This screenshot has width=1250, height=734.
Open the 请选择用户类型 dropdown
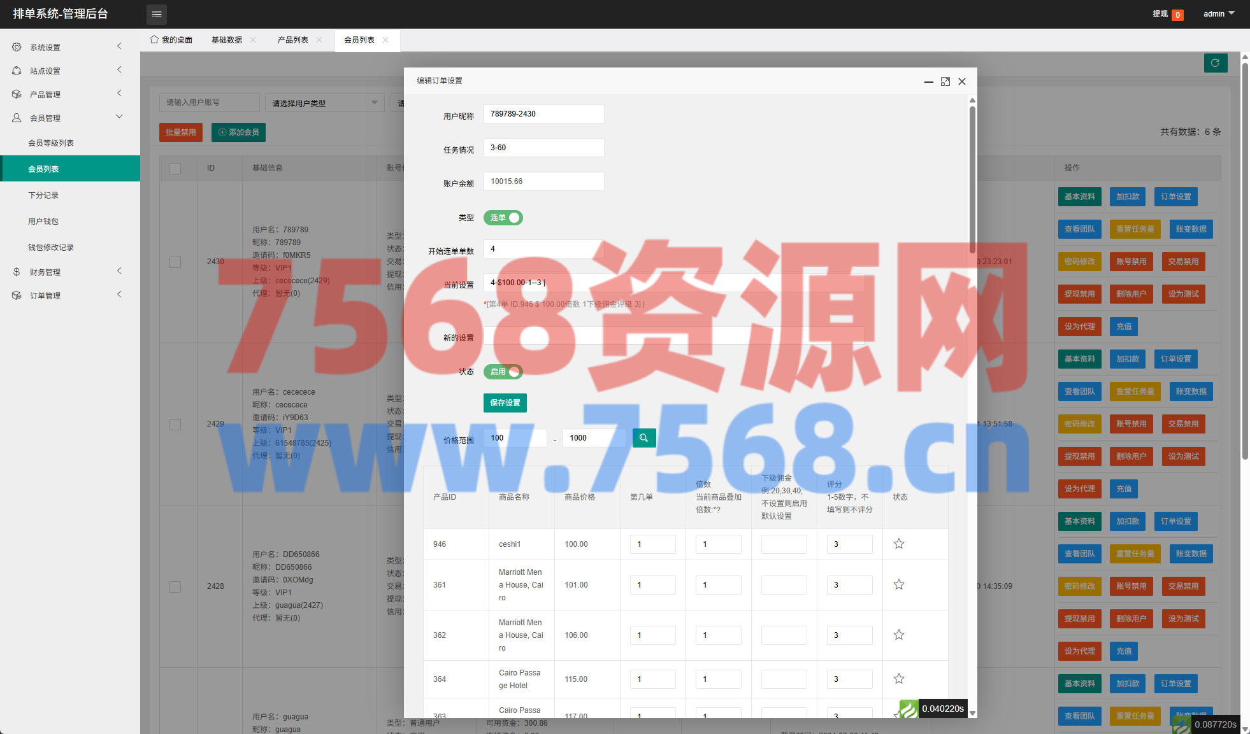pyautogui.click(x=324, y=103)
